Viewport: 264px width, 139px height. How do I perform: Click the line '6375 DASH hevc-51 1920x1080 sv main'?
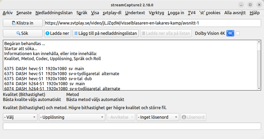(44, 69)
